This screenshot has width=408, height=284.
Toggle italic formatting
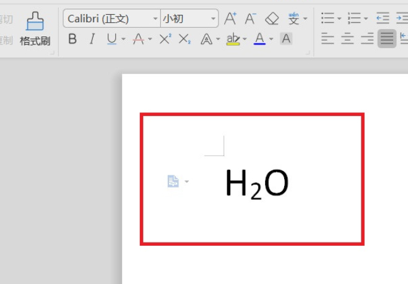point(92,39)
